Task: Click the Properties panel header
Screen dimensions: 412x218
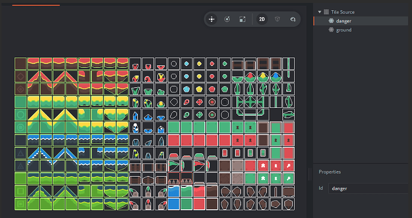Action: [x=330, y=172]
